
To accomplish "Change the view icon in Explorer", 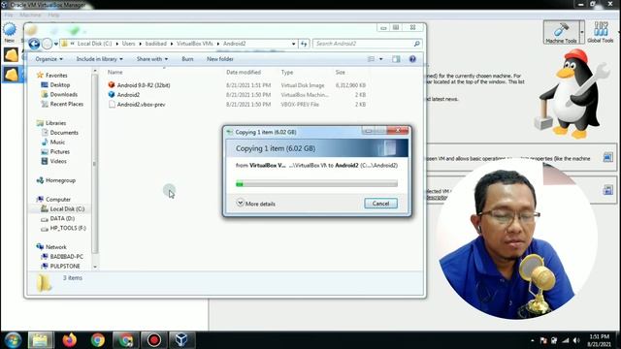I will tap(371, 59).
